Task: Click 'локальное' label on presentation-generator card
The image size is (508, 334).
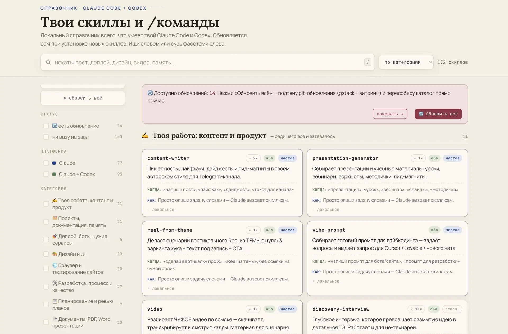Action: click(x=328, y=209)
